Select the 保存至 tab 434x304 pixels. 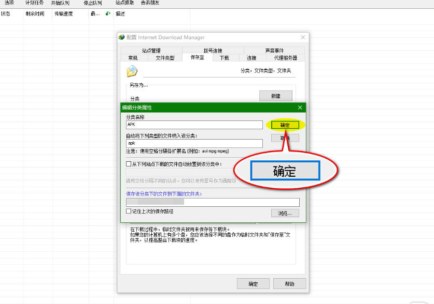198,57
